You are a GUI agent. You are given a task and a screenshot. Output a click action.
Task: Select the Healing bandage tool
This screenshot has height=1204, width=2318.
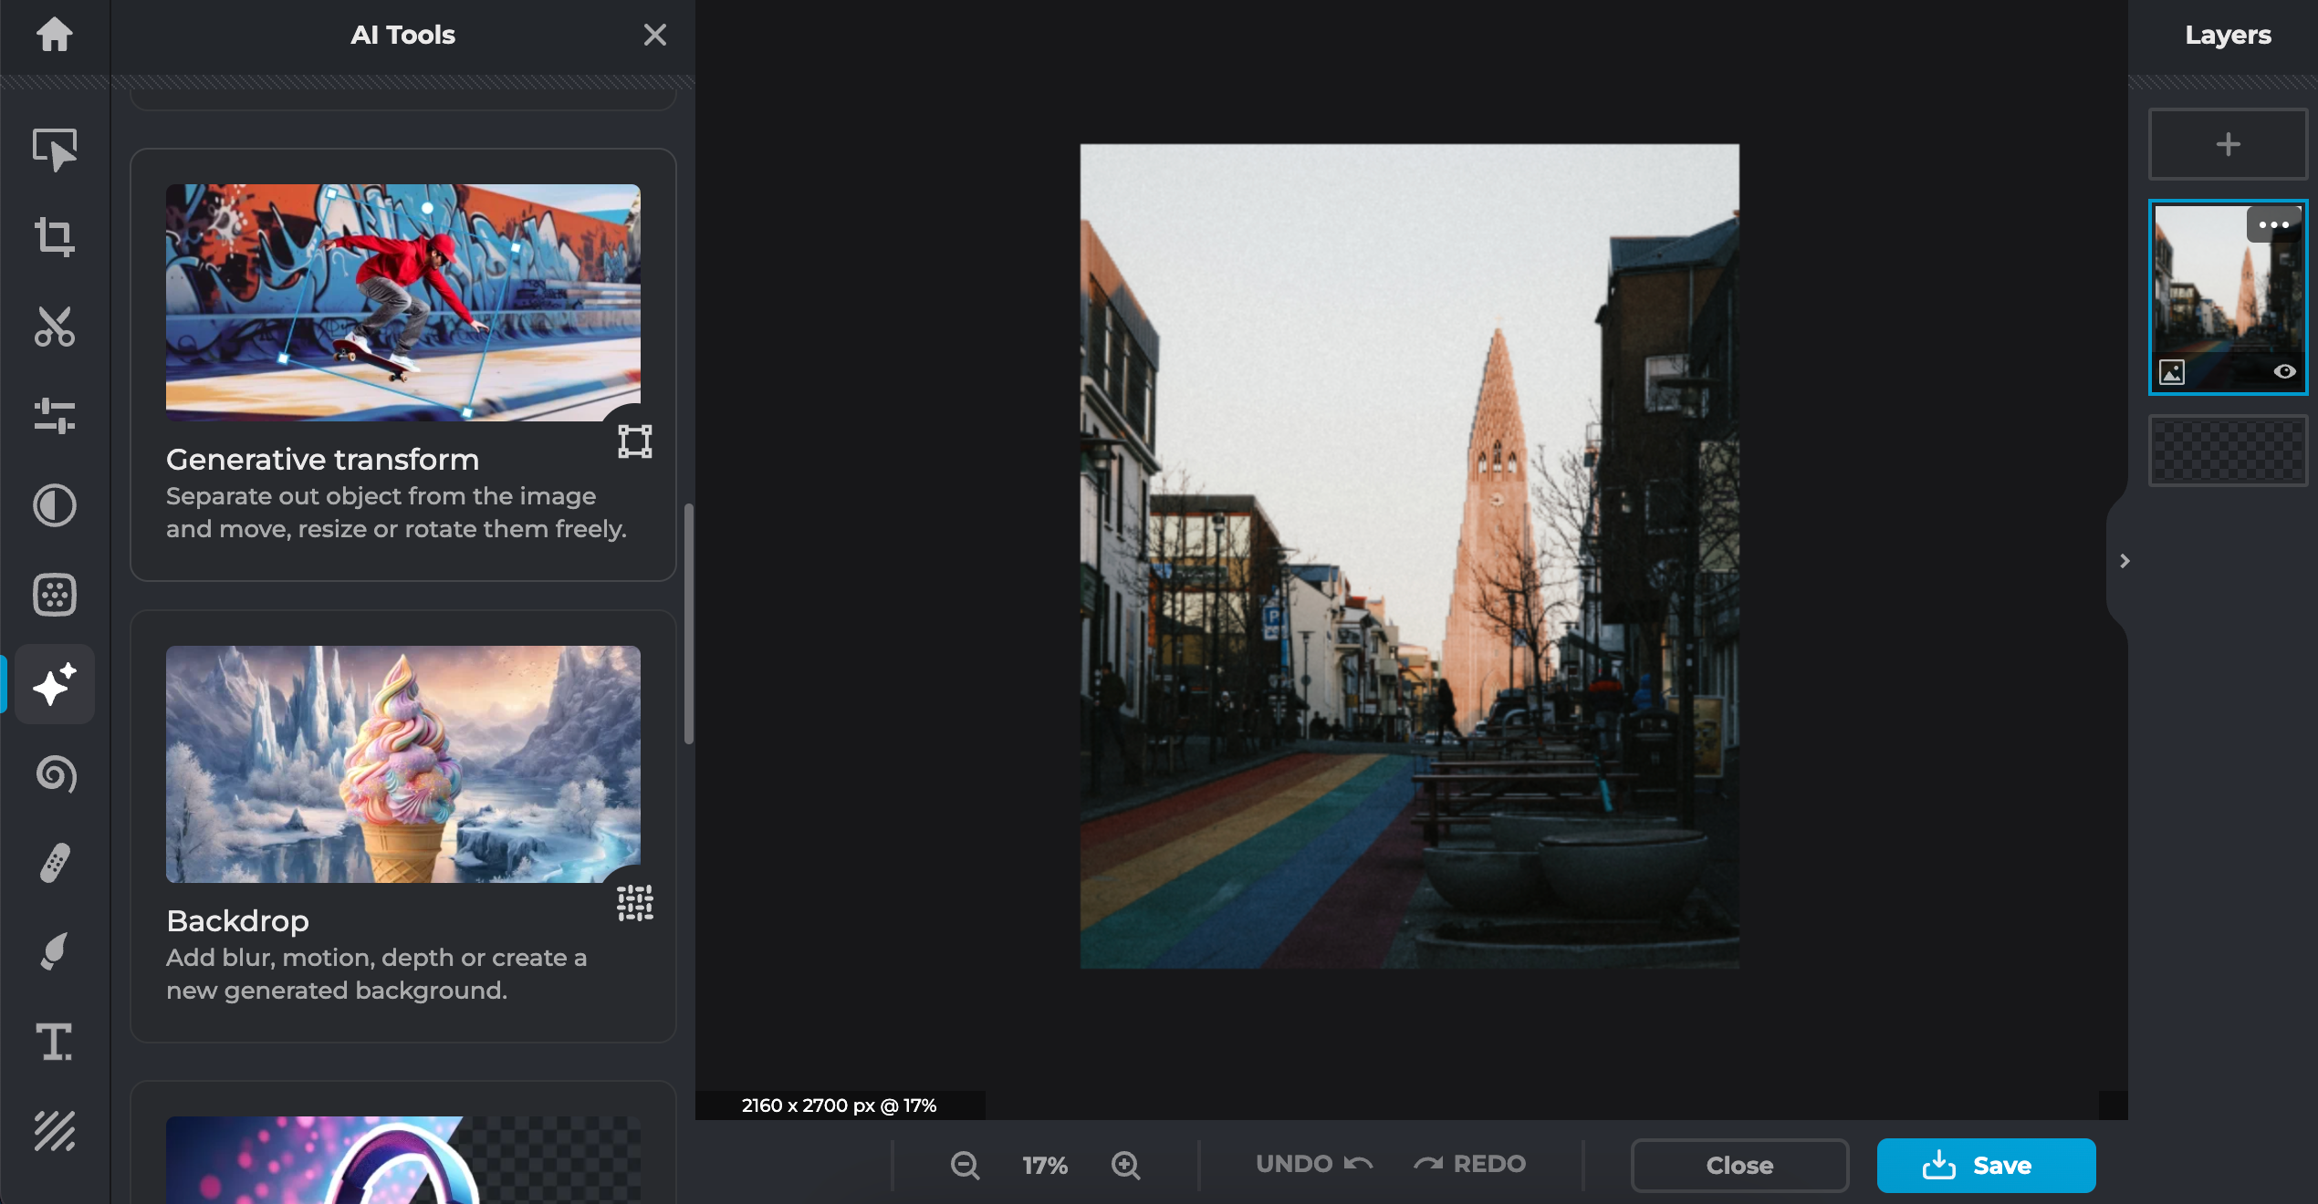(55, 863)
